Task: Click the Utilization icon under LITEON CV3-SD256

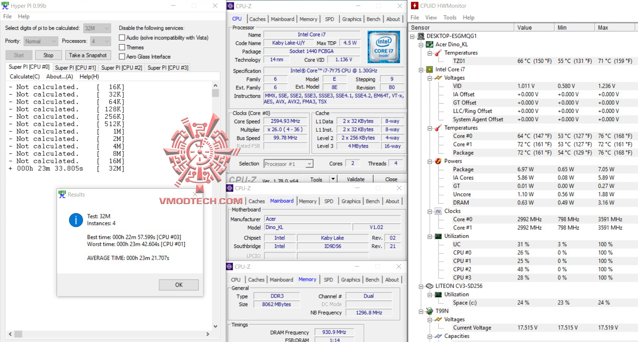Action: coord(438,295)
